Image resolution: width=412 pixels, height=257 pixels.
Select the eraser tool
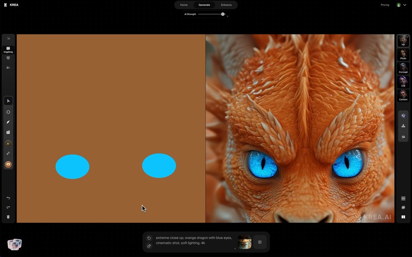coord(8,154)
